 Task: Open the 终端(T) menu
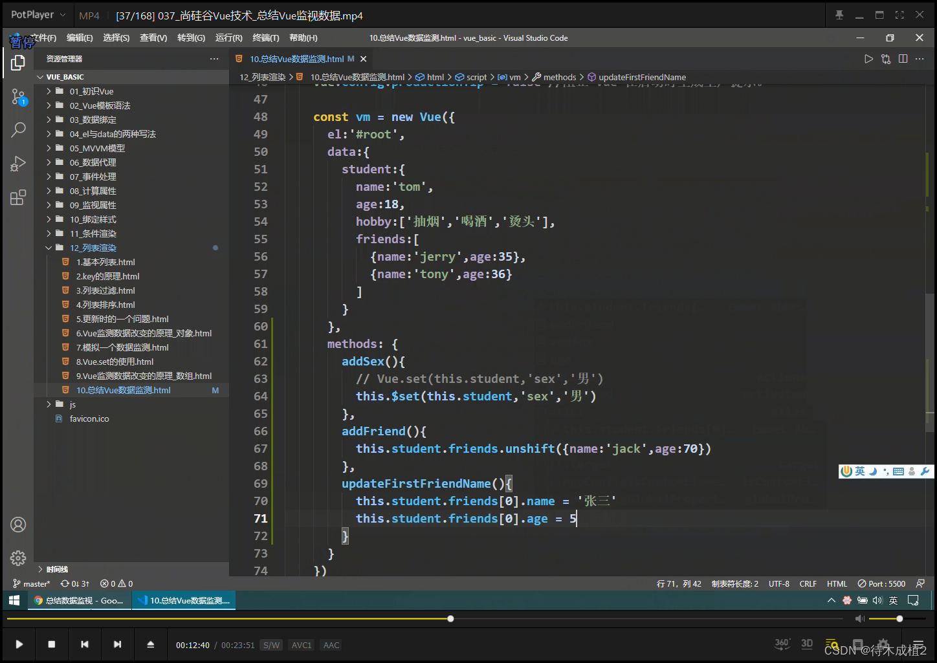(266, 38)
